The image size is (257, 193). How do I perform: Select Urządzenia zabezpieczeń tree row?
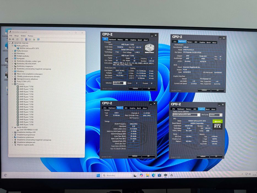coord(26,142)
